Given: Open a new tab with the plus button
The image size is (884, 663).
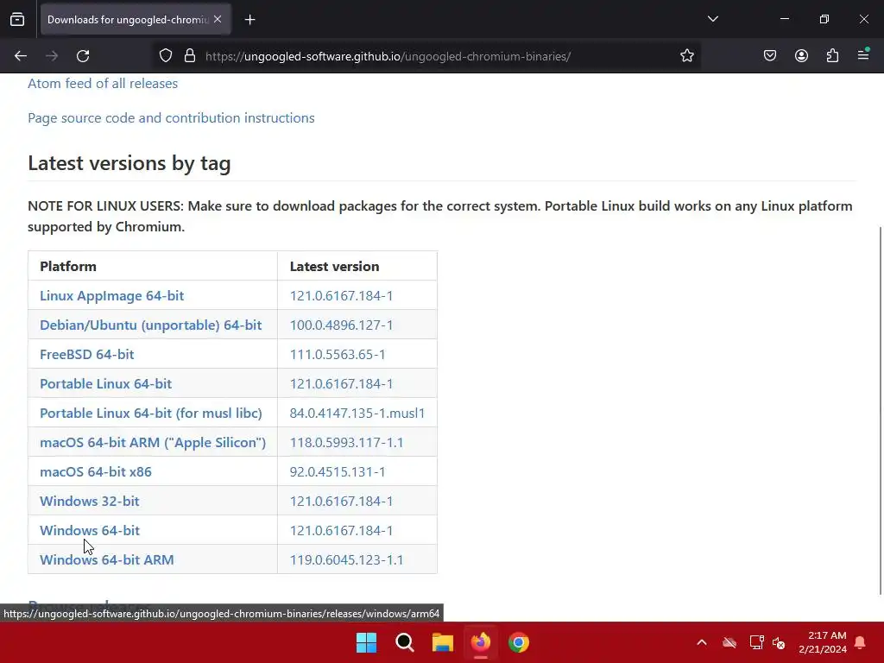Looking at the screenshot, I should point(249,20).
